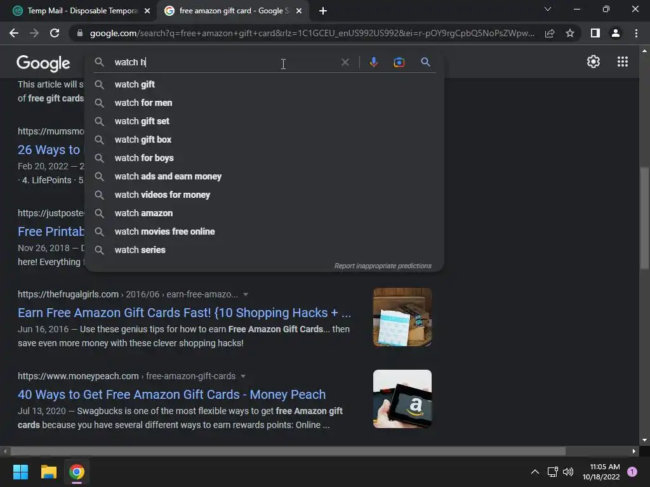Open File Explorer from taskbar
The image size is (650, 487).
click(48, 472)
